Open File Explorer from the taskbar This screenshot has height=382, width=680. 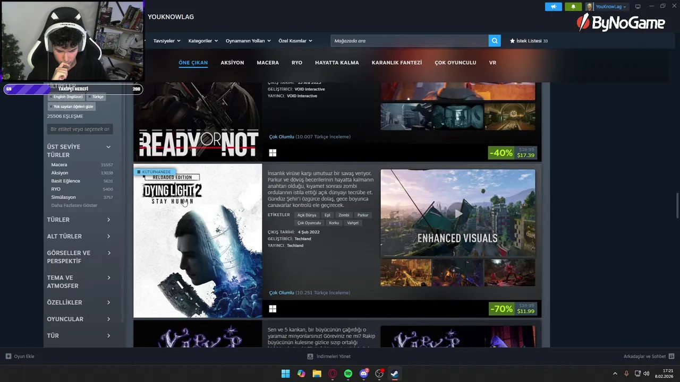pyautogui.click(x=317, y=374)
